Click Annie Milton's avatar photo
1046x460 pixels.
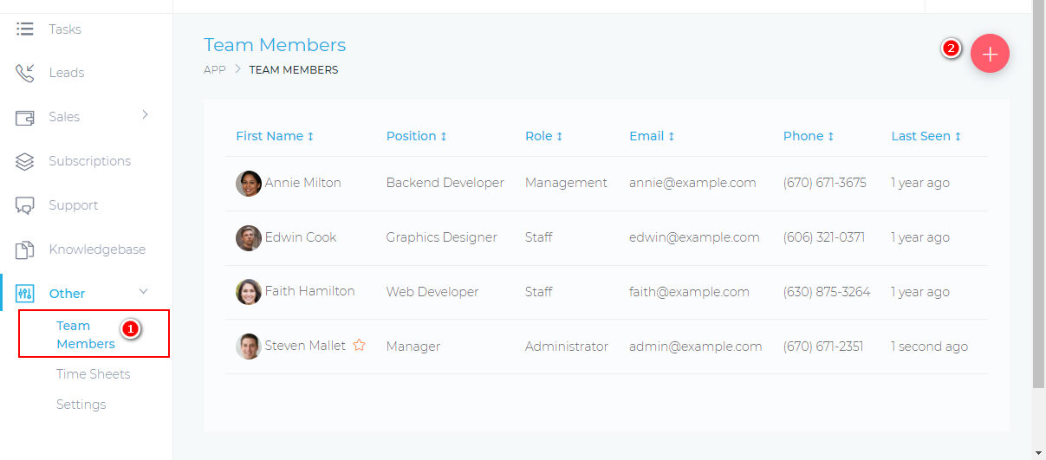coord(249,184)
